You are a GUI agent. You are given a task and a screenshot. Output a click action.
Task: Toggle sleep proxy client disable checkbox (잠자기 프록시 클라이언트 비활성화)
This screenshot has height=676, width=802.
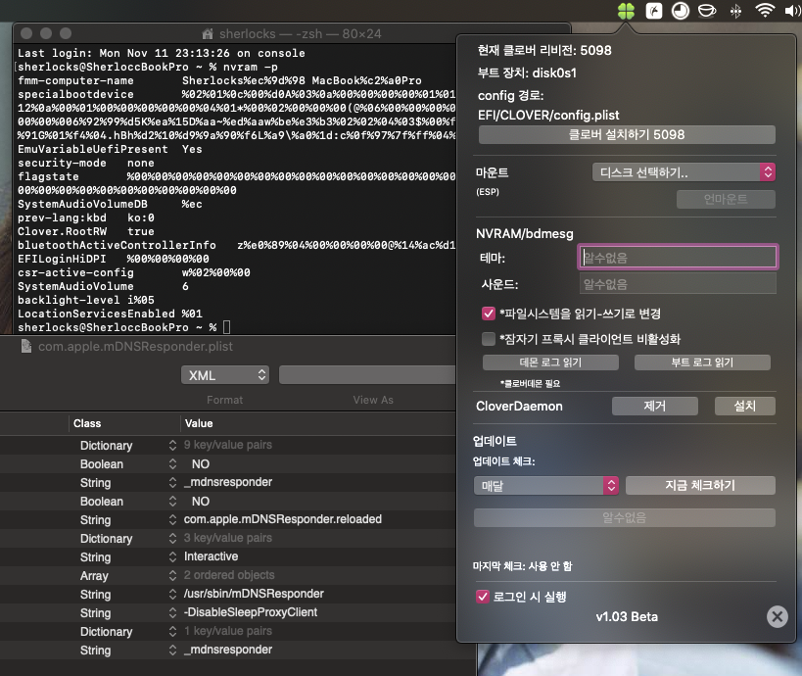(x=489, y=339)
